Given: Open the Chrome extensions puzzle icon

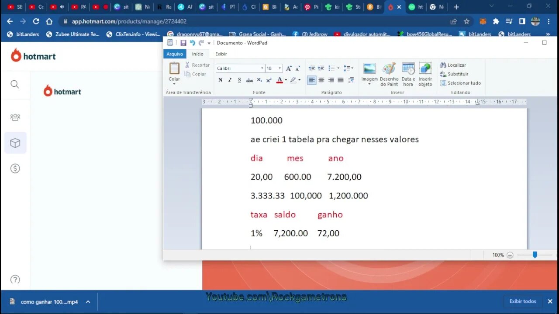Looking at the screenshot, I should (496, 21).
